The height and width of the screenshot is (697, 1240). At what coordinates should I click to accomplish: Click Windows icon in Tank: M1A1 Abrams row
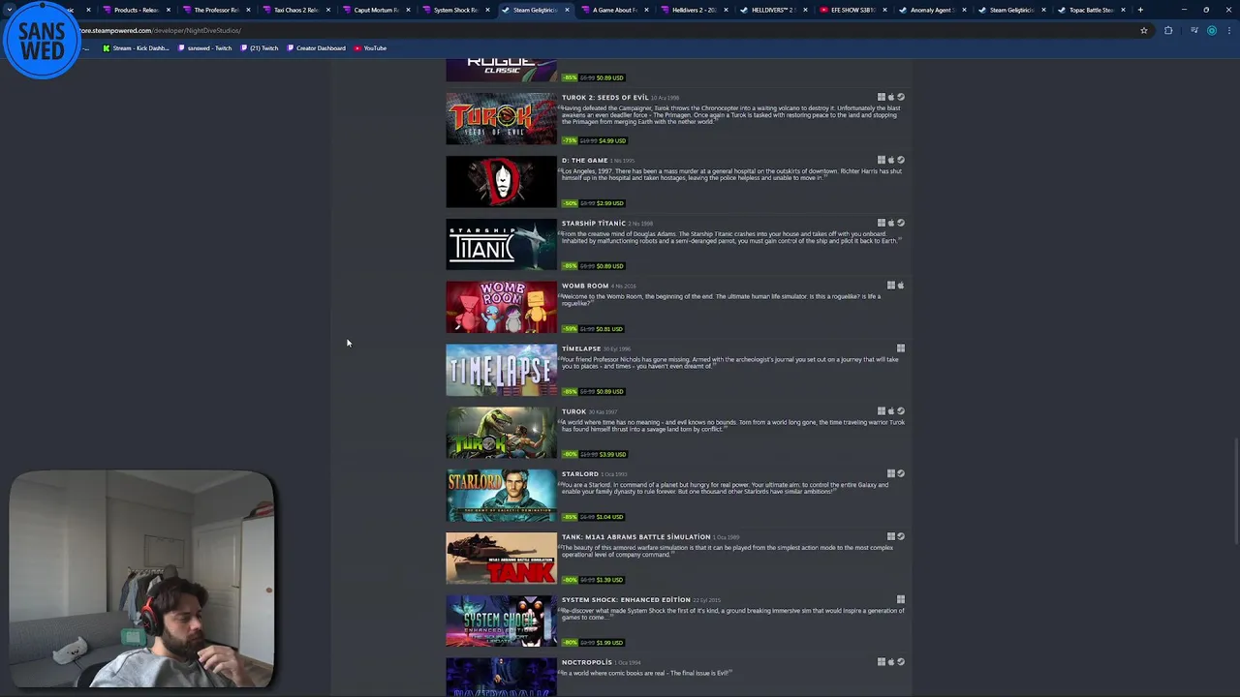[891, 536]
